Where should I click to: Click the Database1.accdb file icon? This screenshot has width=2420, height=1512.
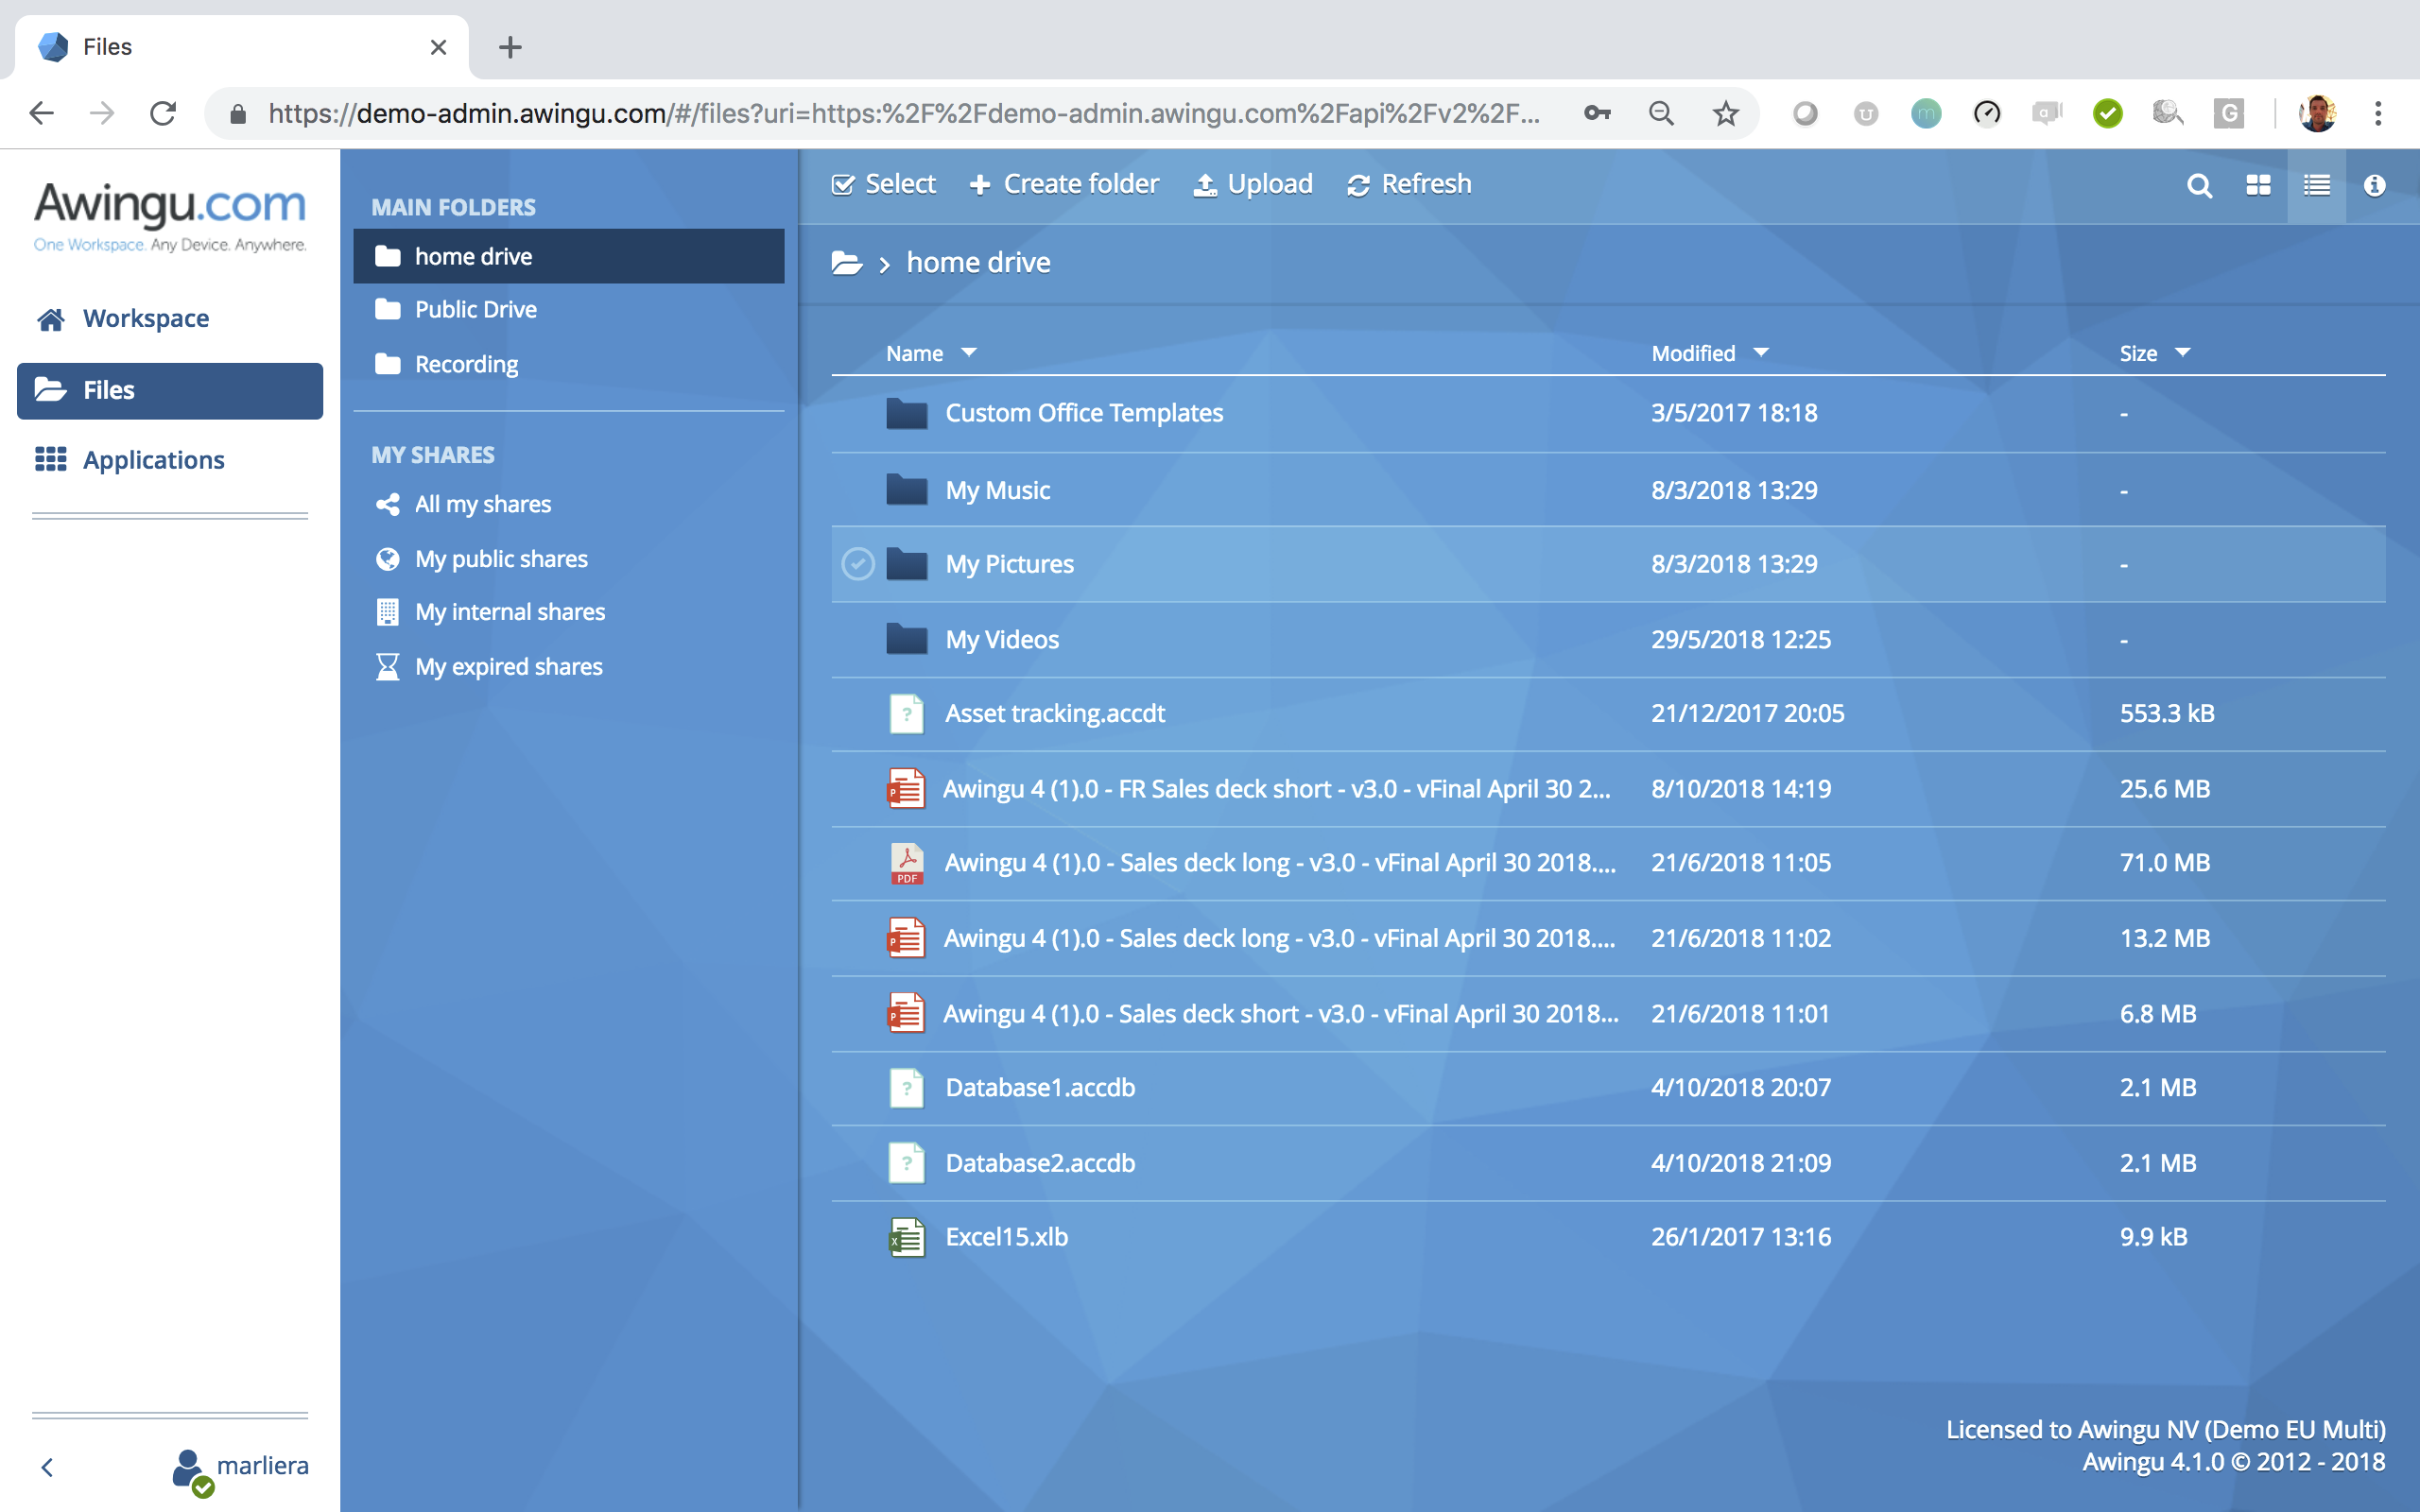click(907, 1088)
